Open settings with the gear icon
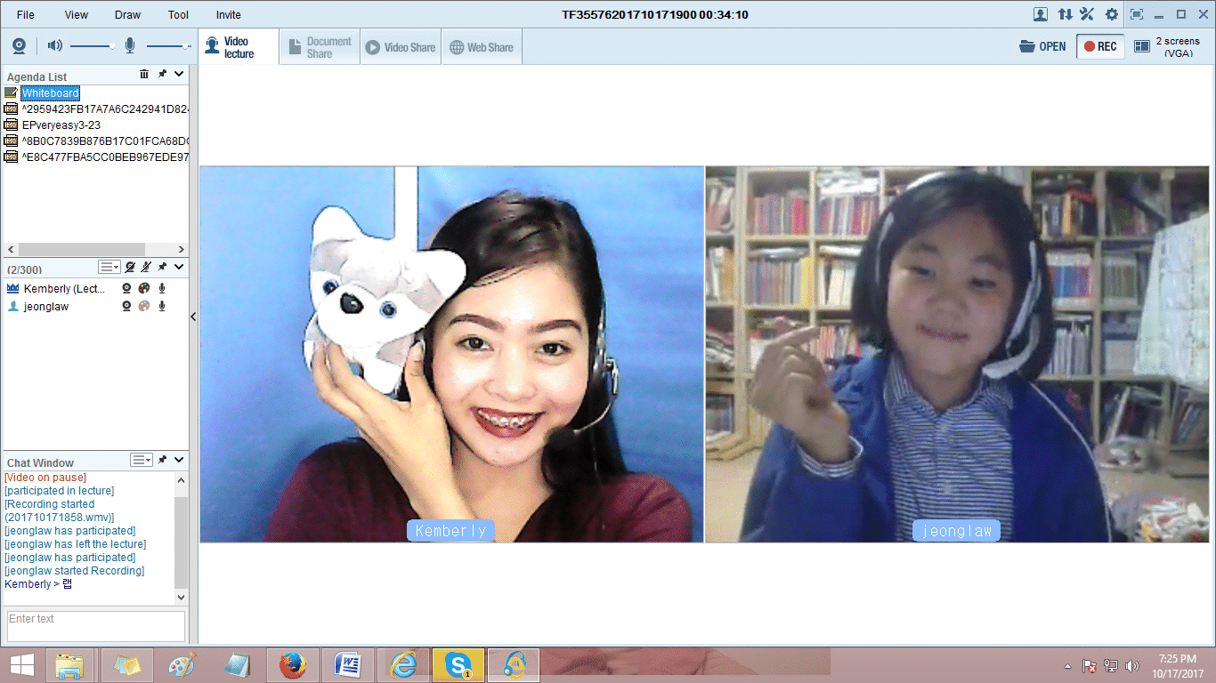The image size is (1216, 683). pos(1111,14)
